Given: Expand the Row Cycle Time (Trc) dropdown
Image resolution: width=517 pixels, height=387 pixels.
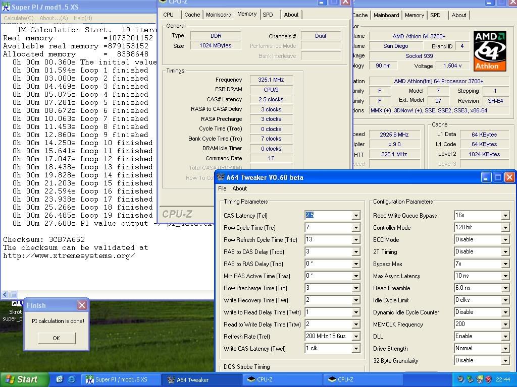Looking at the screenshot, I should click(356, 228).
